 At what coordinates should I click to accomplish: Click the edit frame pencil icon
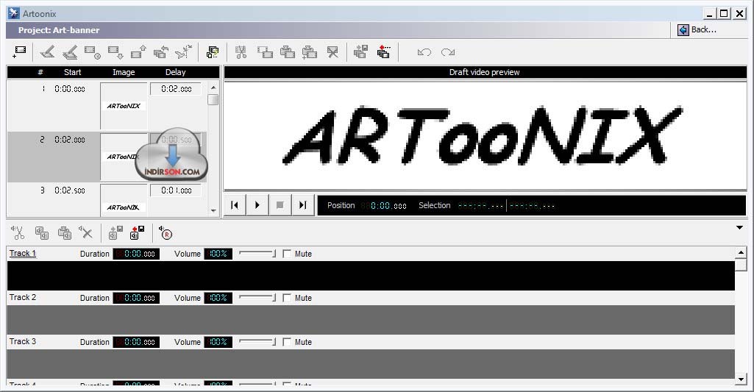click(x=47, y=52)
